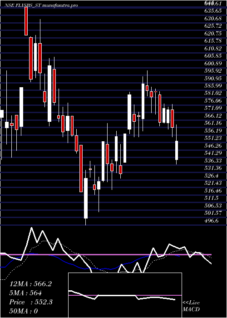Click the NSE FLYSBS_ST munafasutra.pro title text
Image resolution: width=227 pixels, height=318 pixels.
click(41, 6)
